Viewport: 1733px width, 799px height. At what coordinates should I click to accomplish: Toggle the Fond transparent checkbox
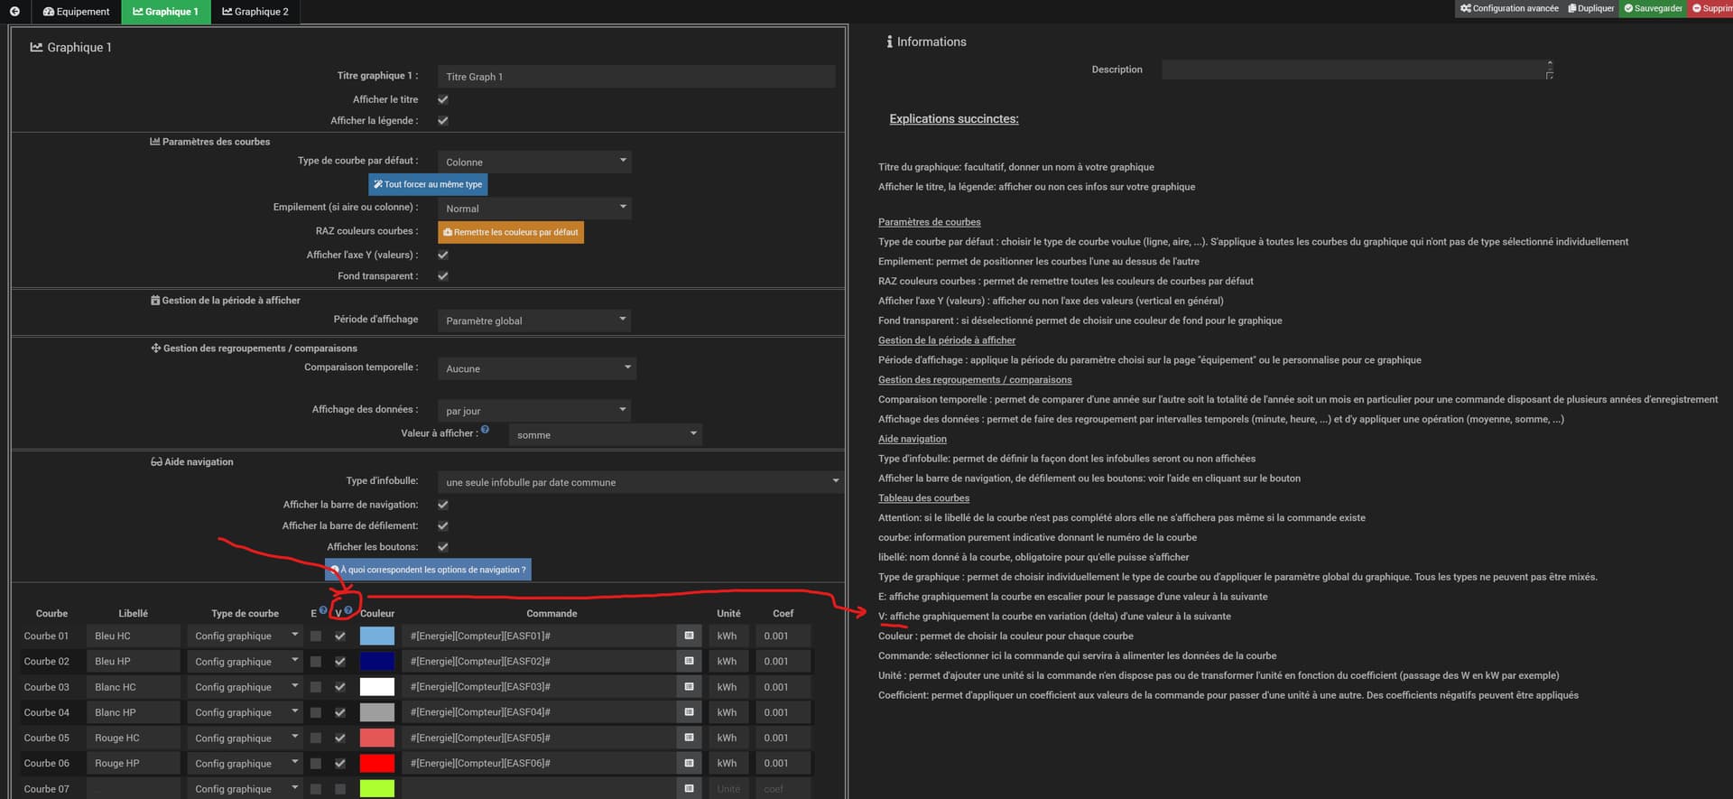(x=443, y=276)
